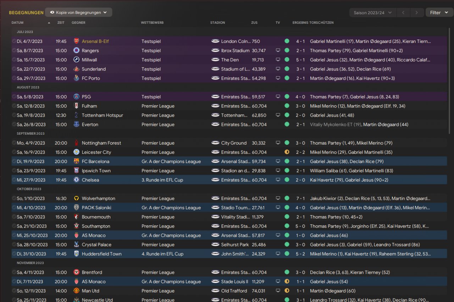Click the TV broadcast icon for Millwall match

278,60
